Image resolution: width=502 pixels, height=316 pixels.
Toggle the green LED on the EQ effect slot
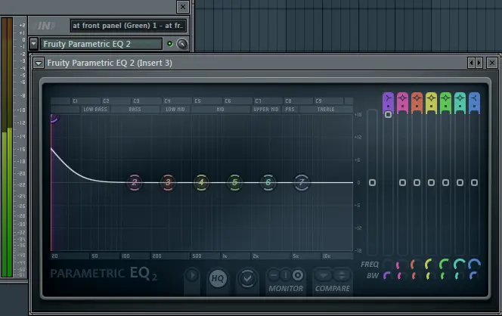[x=169, y=44]
